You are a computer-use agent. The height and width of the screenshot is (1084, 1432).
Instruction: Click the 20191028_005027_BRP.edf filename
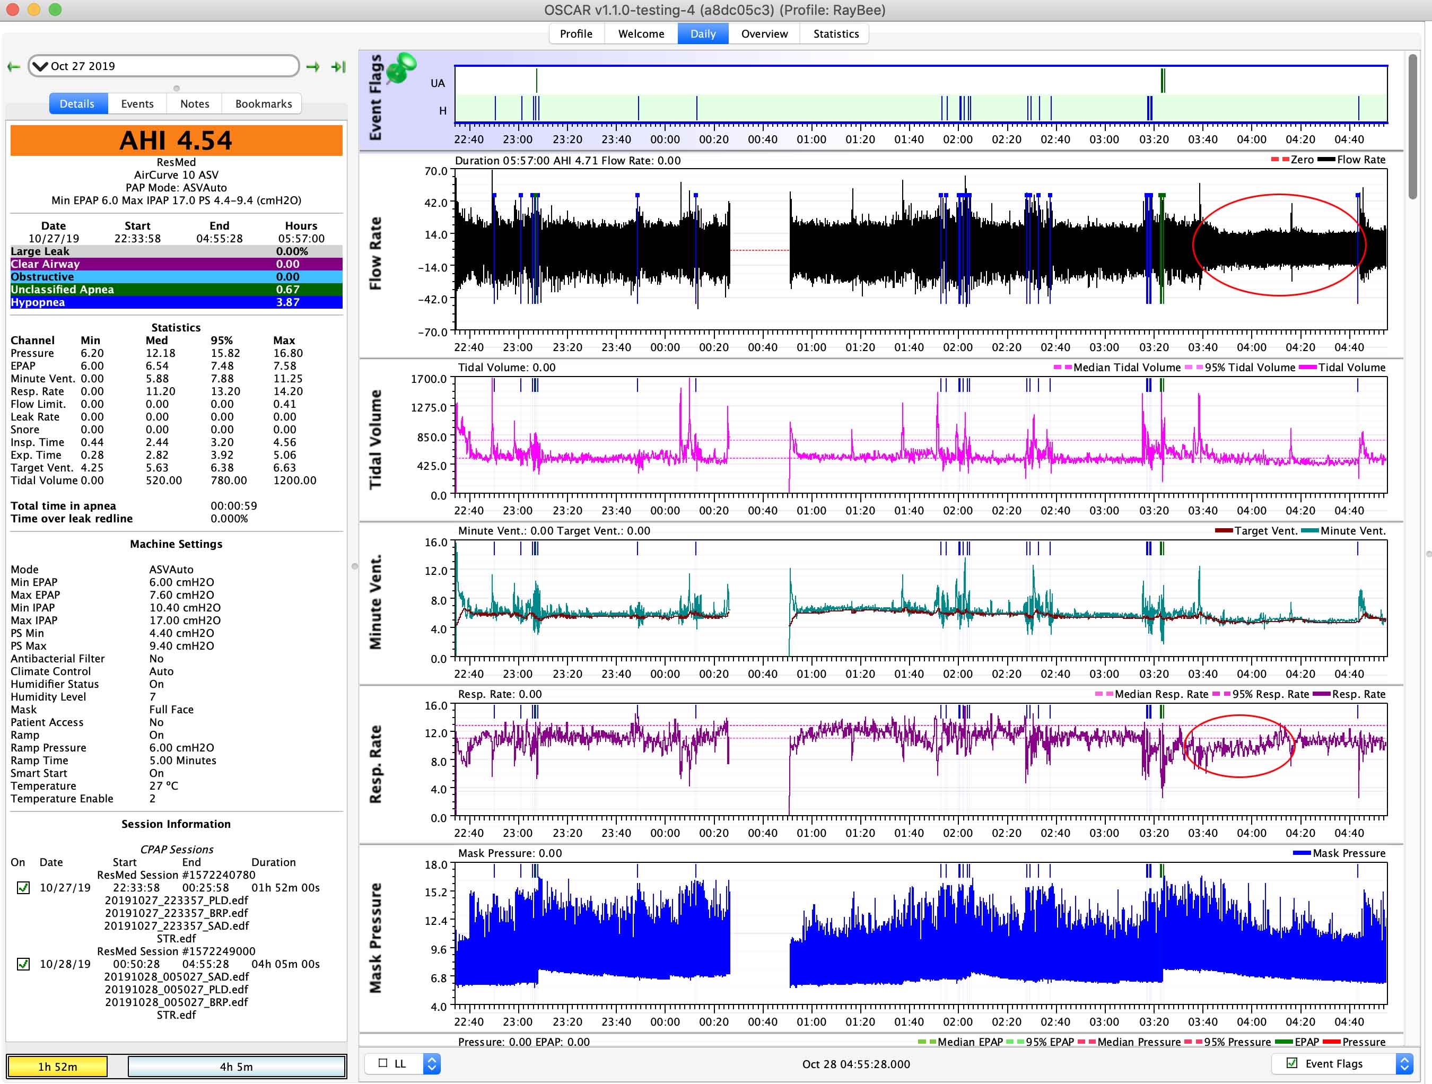tap(176, 1002)
